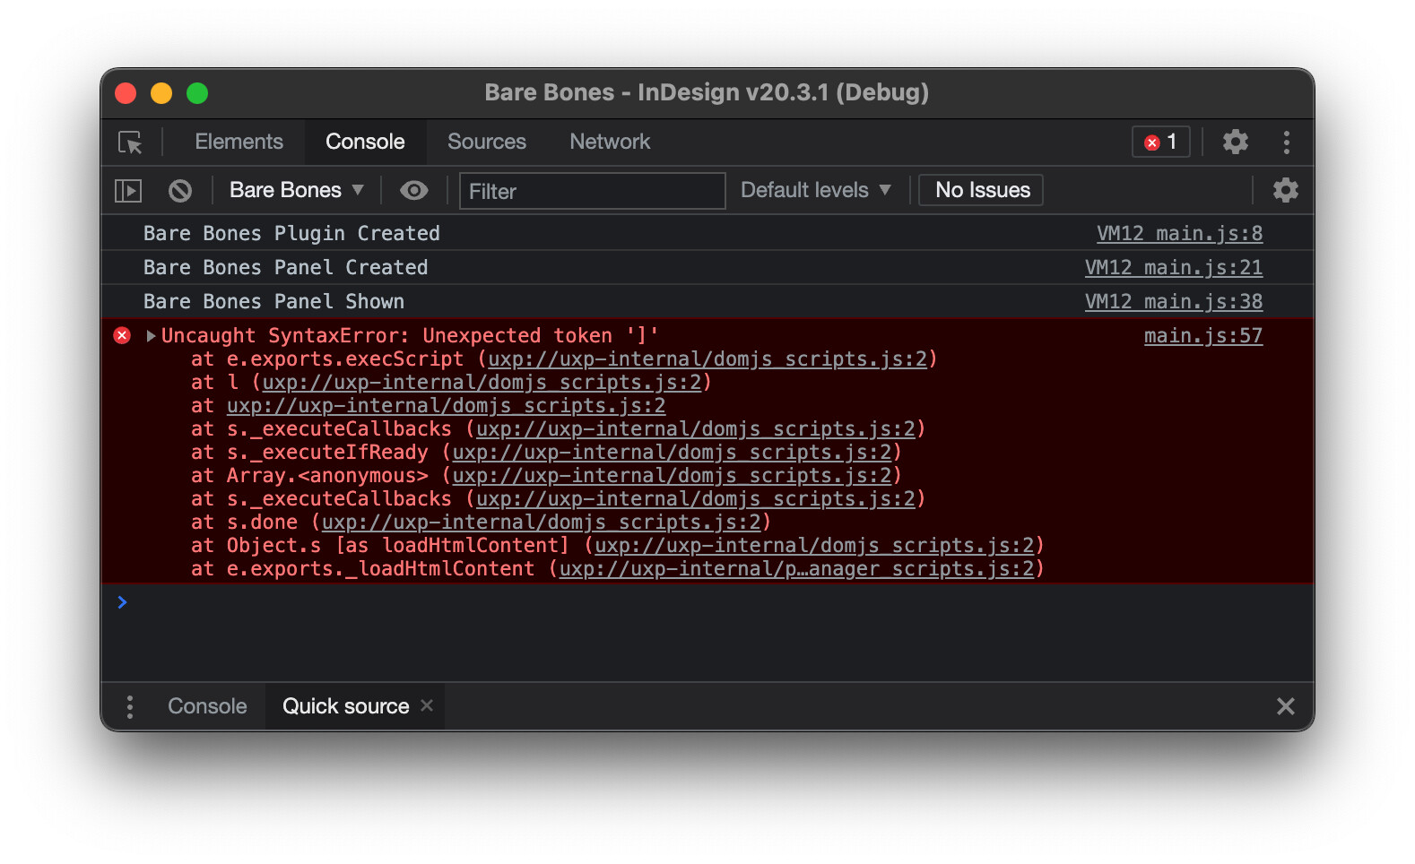Open s.done domjs_scripts.js:2 link
The width and height of the screenshot is (1415, 864).
(541, 523)
